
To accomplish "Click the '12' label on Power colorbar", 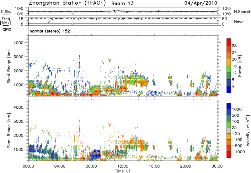I will (x=234, y=73).
